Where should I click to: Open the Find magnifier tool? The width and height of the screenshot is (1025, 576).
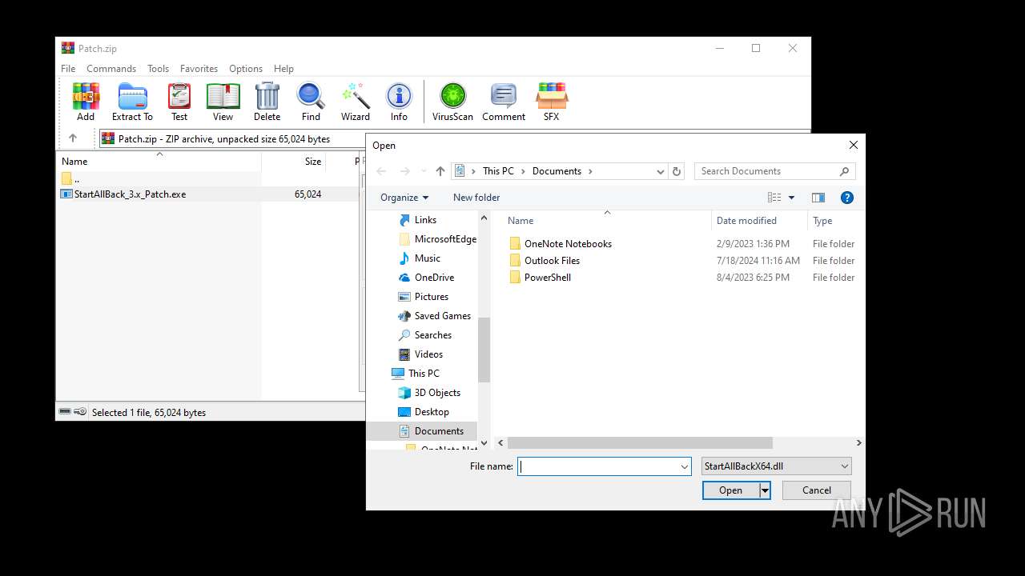click(311, 102)
